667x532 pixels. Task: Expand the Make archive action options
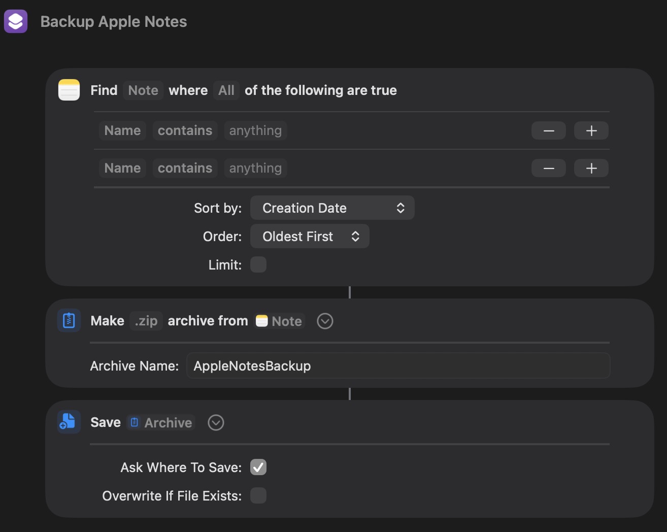pyautogui.click(x=325, y=321)
